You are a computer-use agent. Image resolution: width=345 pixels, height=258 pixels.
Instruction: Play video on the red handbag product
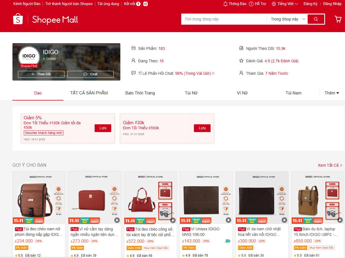[173, 220]
